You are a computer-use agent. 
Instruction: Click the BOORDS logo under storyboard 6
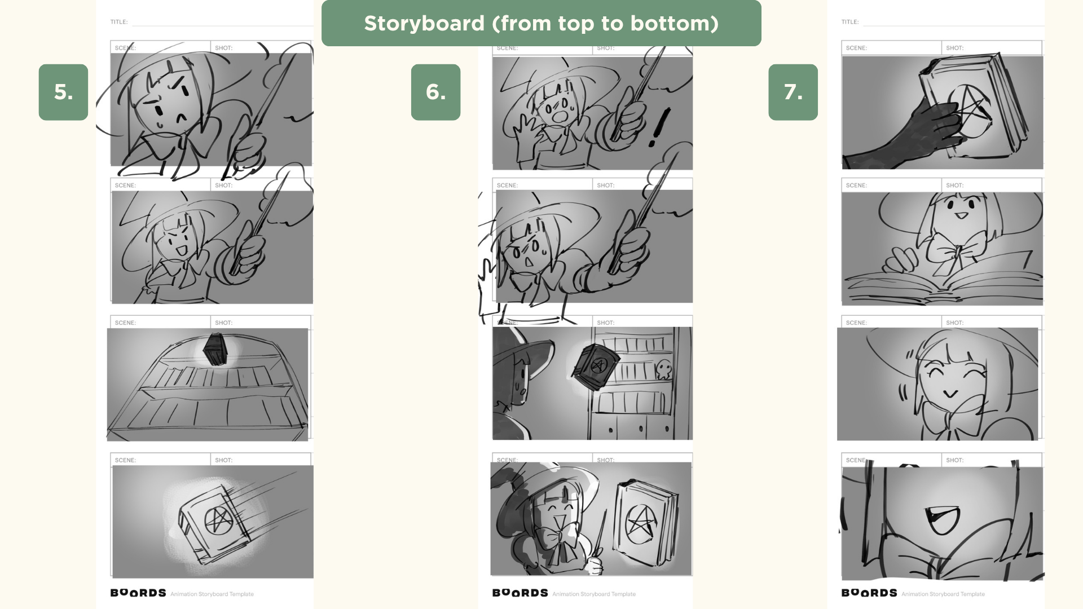tap(520, 593)
